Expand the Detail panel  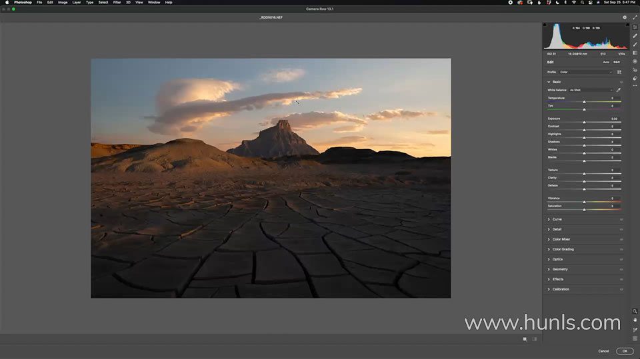point(557,229)
